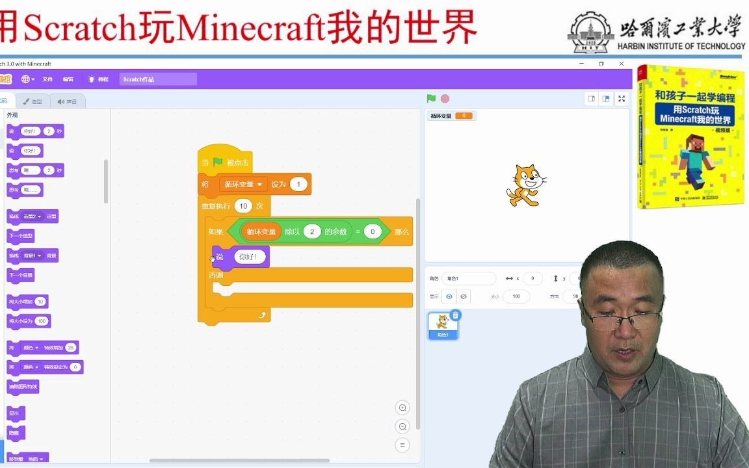749x468 pixels.
Task: Select the small stage layout icon
Action: [x=590, y=97]
